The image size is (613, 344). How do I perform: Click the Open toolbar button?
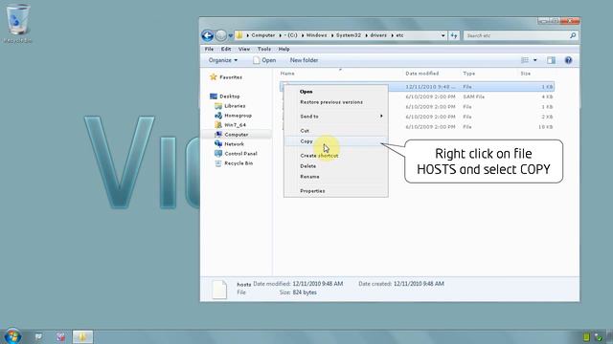coord(264,60)
